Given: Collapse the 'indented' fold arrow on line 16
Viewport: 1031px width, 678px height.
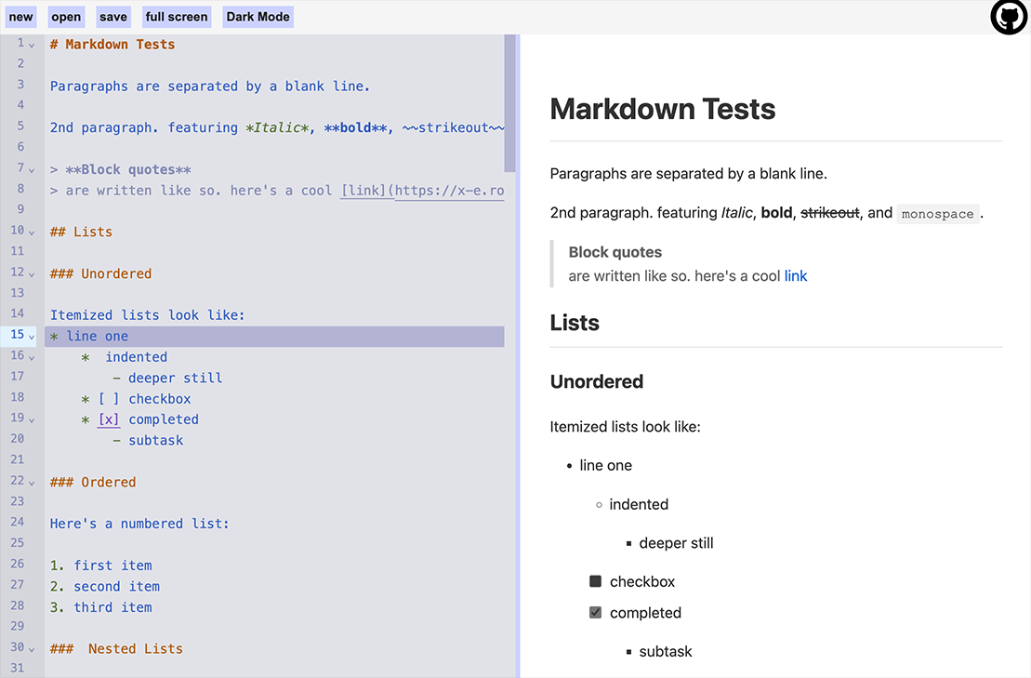Looking at the screenshot, I should click(32, 358).
